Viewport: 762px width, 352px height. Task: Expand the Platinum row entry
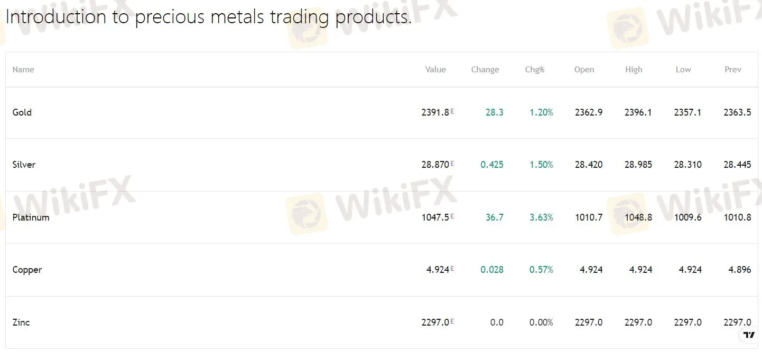point(31,217)
